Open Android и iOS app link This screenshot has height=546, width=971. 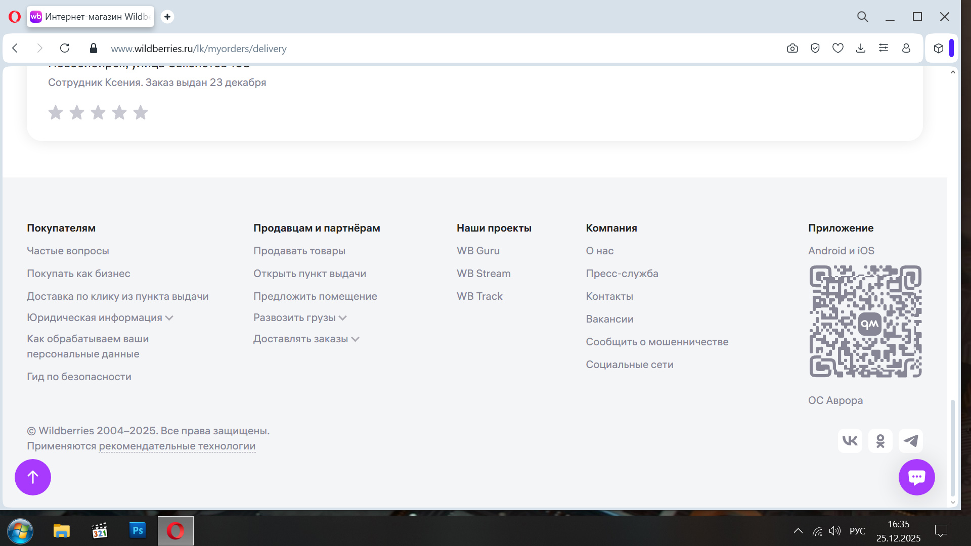click(841, 251)
